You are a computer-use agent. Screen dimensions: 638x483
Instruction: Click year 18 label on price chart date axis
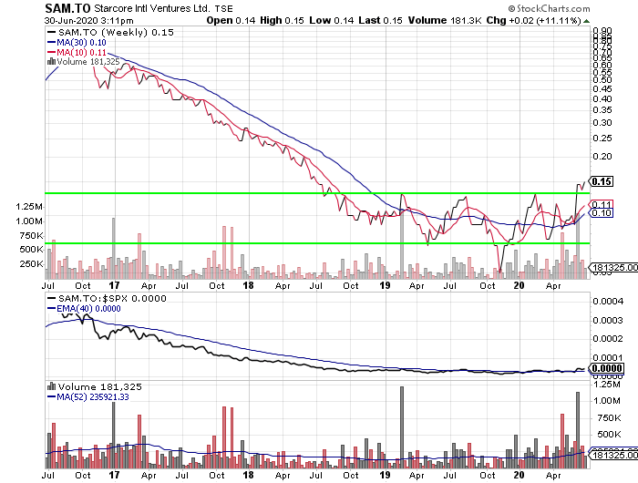point(248,285)
